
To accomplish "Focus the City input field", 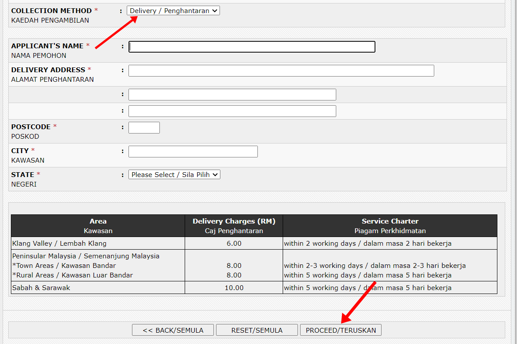I will [193, 152].
